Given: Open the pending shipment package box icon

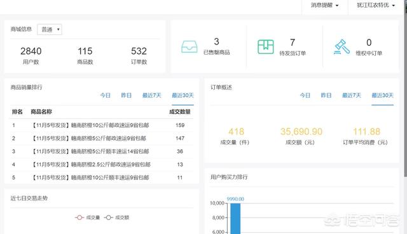Looking at the screenshot, I should 266,46.
